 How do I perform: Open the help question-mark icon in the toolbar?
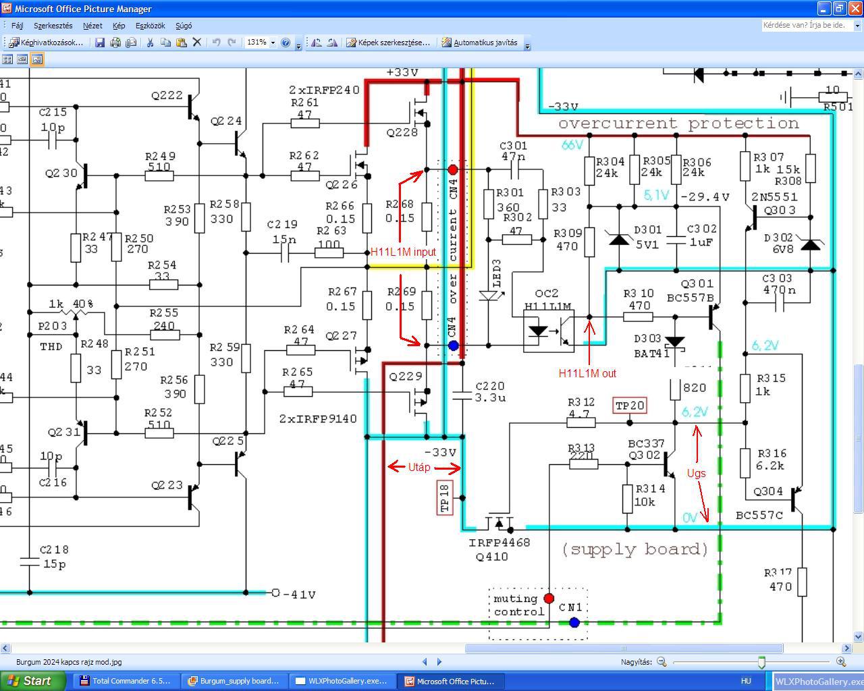point(286,43)
